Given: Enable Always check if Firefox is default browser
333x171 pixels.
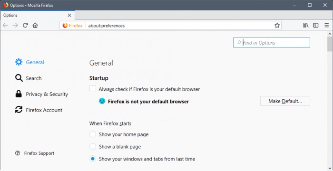Looking at the screenshot, I should pyautogui.click(x=93, y=89).
